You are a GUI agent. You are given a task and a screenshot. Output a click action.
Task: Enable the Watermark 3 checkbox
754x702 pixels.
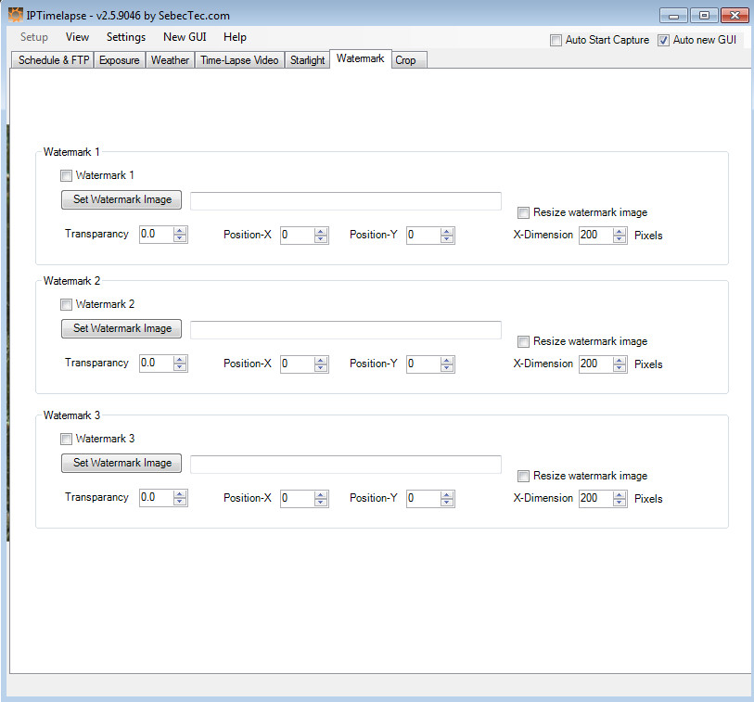(67, 439)
